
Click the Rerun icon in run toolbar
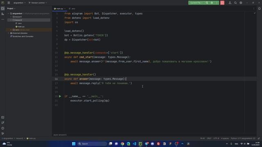point(207,3)
